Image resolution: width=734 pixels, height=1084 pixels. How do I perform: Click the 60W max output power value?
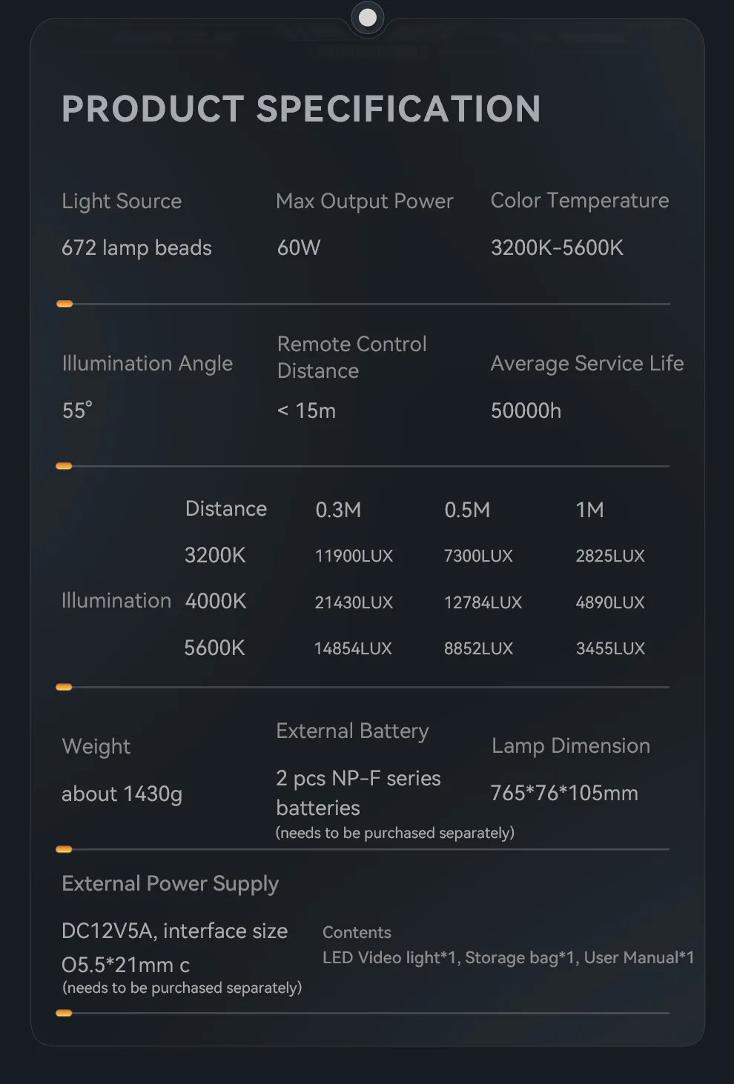click(x=299, y=247)
